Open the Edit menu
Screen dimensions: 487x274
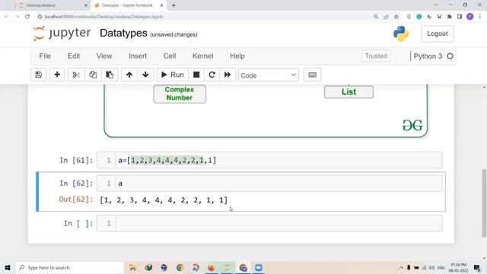74,56
